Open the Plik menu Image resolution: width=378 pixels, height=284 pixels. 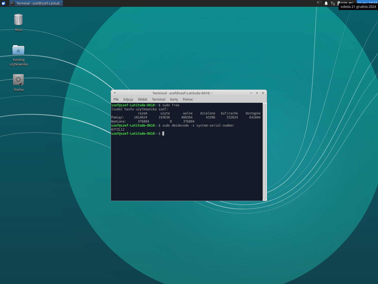(116, 100)
